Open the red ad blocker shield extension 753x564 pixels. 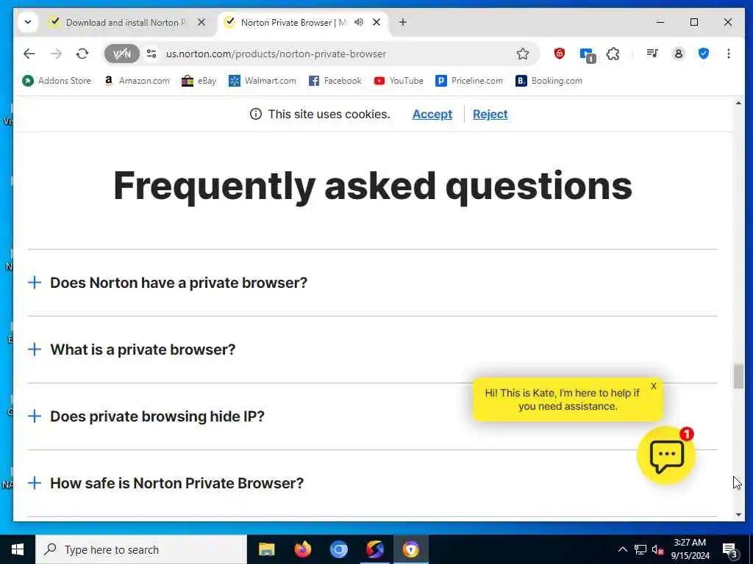point(560,54)
